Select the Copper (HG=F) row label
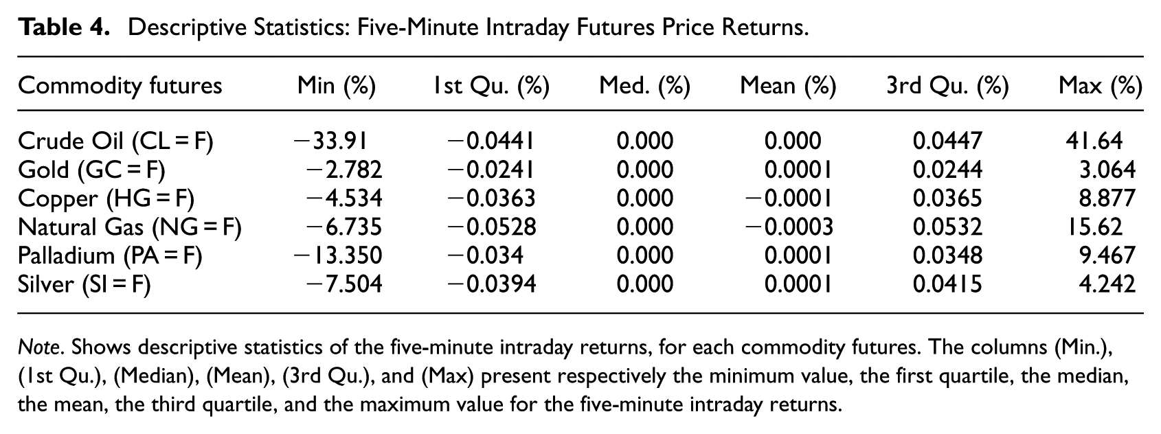This screenshot has height=434, width=1161. 106,198
